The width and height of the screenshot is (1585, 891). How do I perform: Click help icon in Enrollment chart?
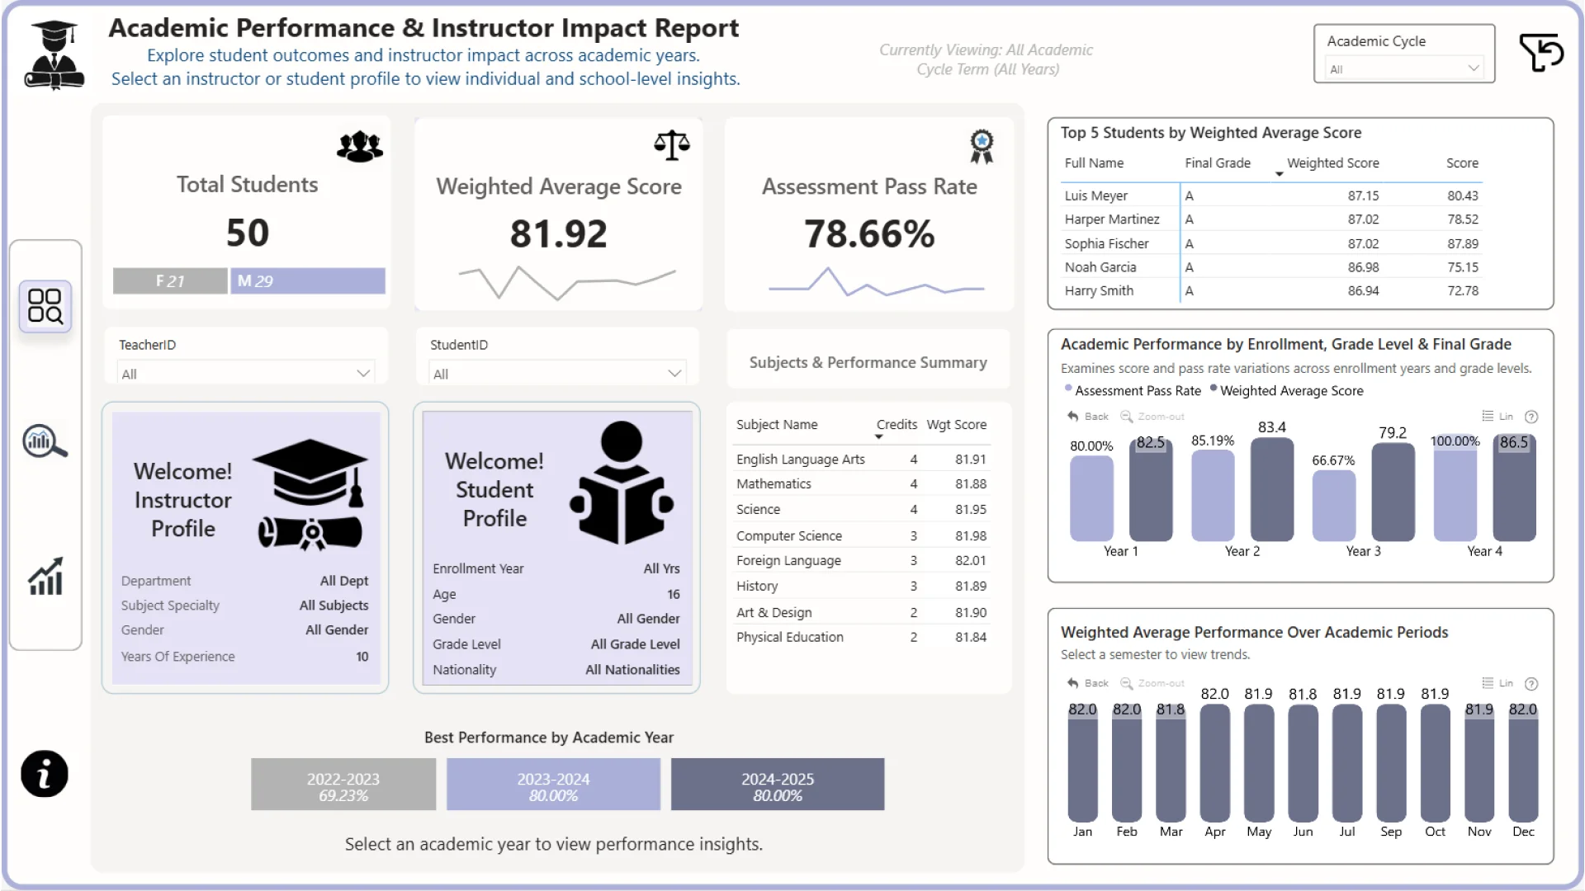point(1531,417)
